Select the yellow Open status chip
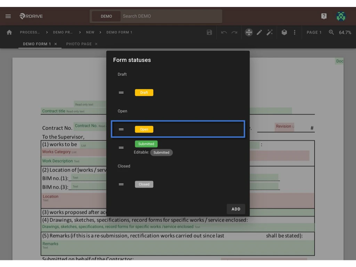The width and height of the screenshot is (356, 267). click(144, 129)
